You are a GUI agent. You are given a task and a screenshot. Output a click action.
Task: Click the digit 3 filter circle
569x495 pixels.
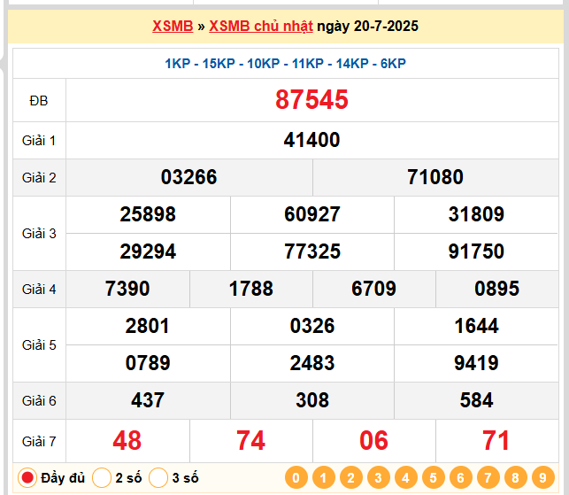click(x=379, y=477)
